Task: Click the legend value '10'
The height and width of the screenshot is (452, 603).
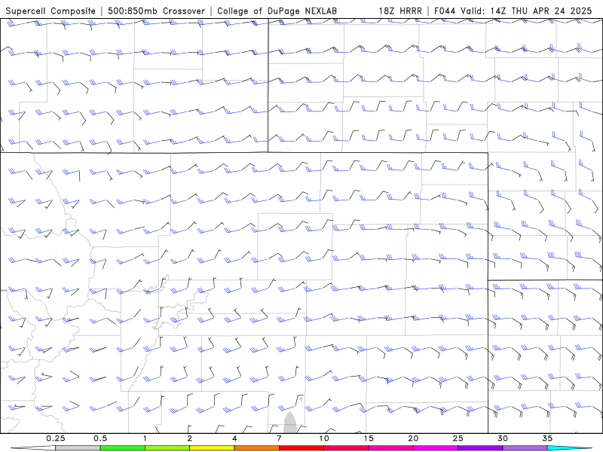Action: [x=324, y=438]
